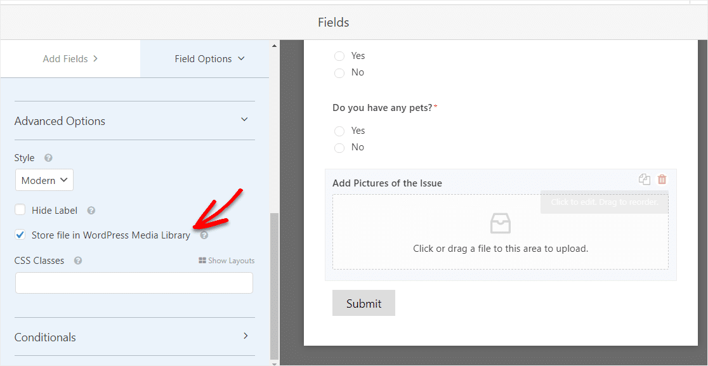708x366 pixels.
Task: Click help icon beside Store file option
Action: [204, 235]
